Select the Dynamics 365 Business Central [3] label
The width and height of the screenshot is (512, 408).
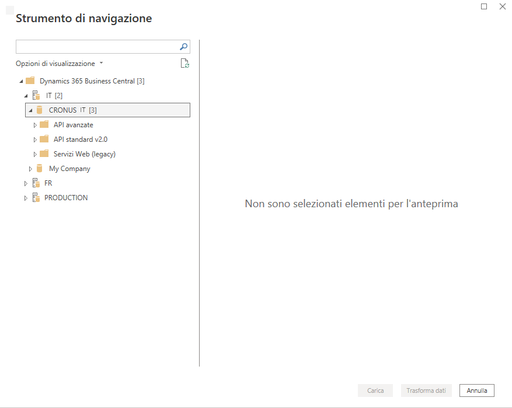point(92,81)
